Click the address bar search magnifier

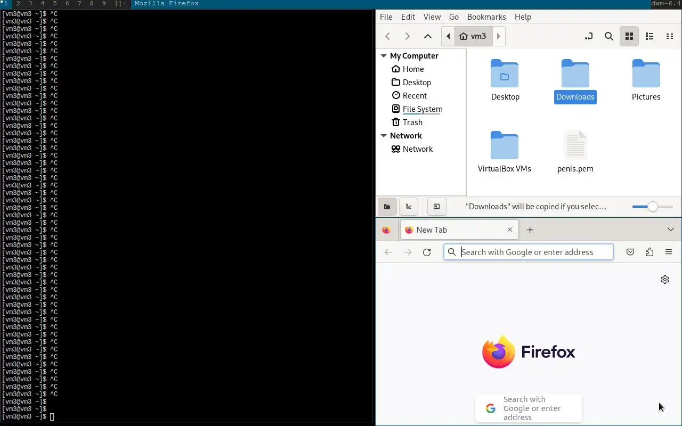click(452, 252)
